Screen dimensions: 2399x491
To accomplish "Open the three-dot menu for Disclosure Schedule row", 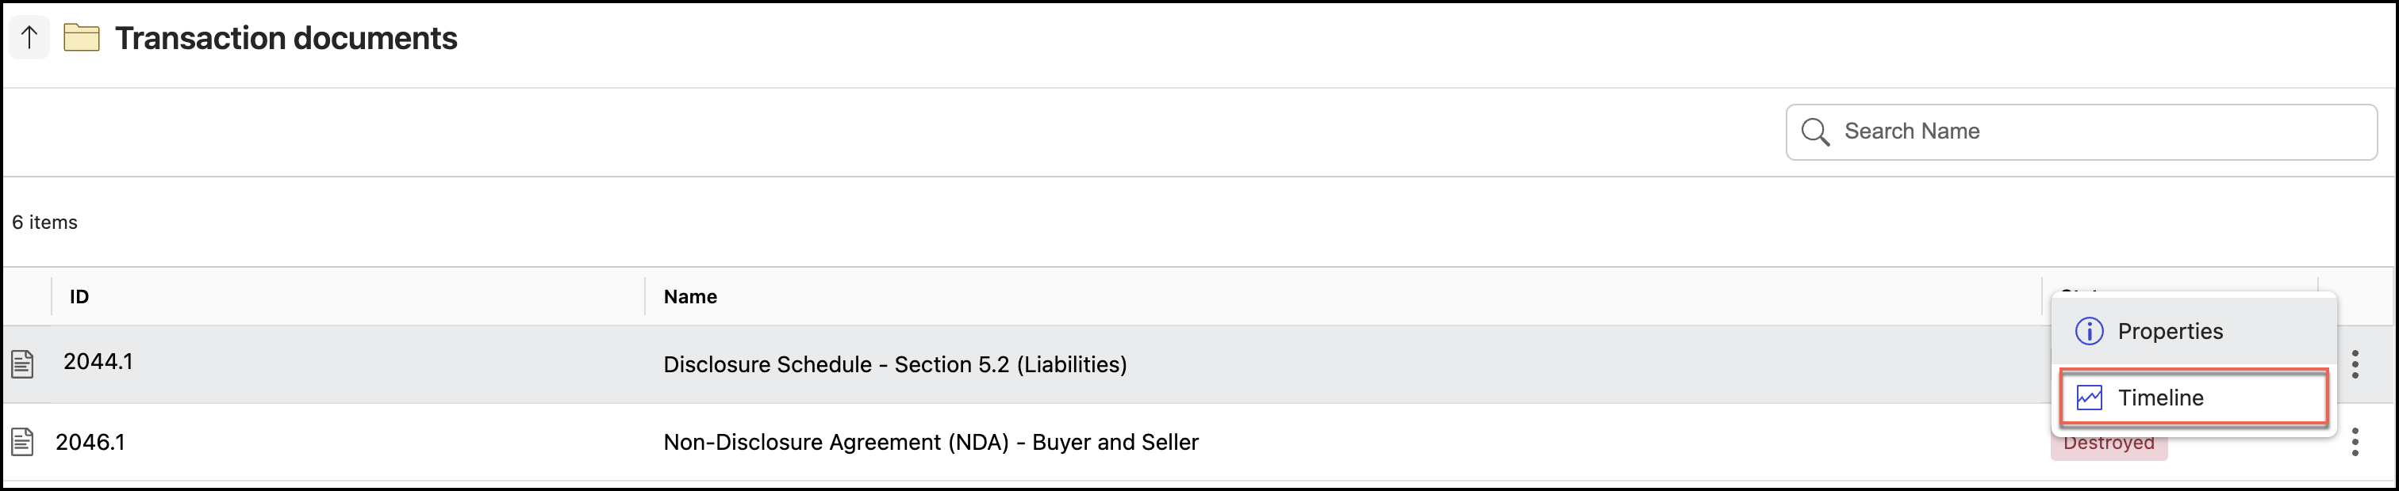I will click(x=2355, y=363).
